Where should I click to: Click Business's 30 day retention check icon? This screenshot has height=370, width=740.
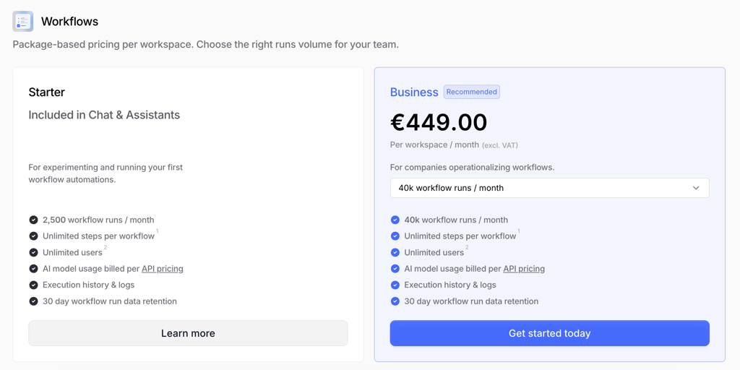395,301
